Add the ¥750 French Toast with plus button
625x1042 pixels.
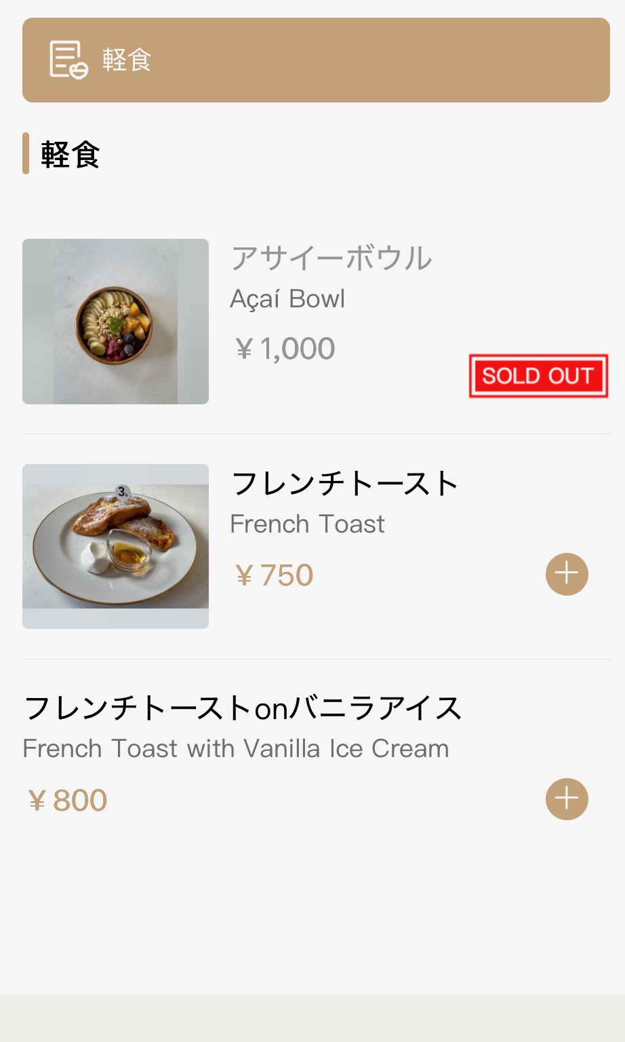(567, 575)
